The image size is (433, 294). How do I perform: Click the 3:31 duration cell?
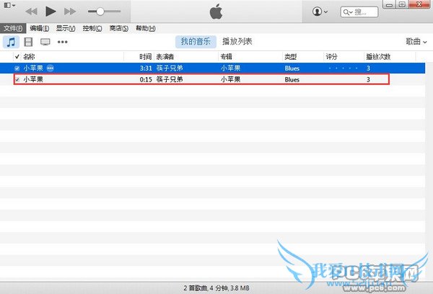click(146, 68)
